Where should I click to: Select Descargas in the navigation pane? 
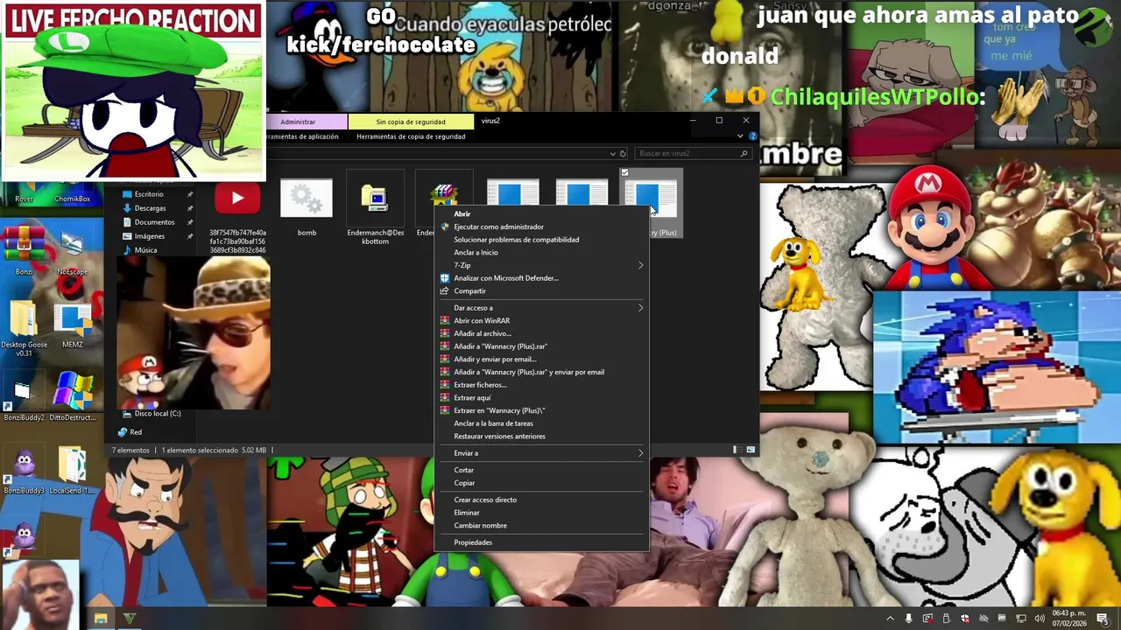pos(150,208)
